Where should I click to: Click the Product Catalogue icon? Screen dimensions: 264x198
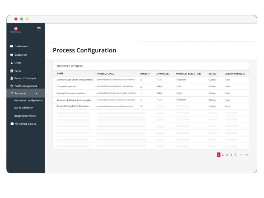[11, 78]
